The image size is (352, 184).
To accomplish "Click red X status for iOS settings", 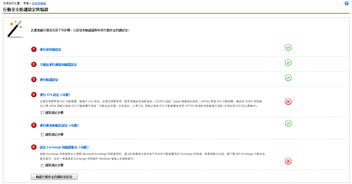I will (x=288, y=102).
